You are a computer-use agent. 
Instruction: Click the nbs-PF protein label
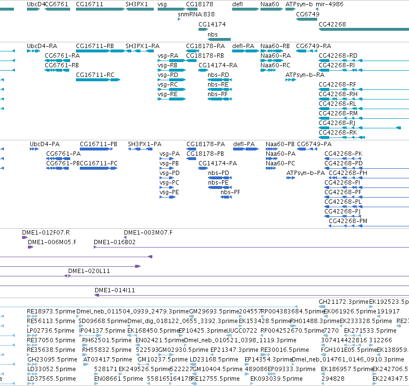pos(230,192)
